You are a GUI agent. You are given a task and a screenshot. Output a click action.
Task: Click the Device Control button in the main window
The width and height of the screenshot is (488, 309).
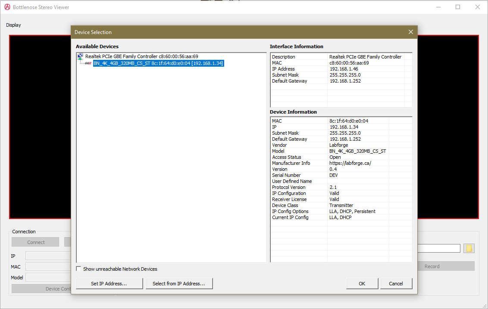point(41,289)
